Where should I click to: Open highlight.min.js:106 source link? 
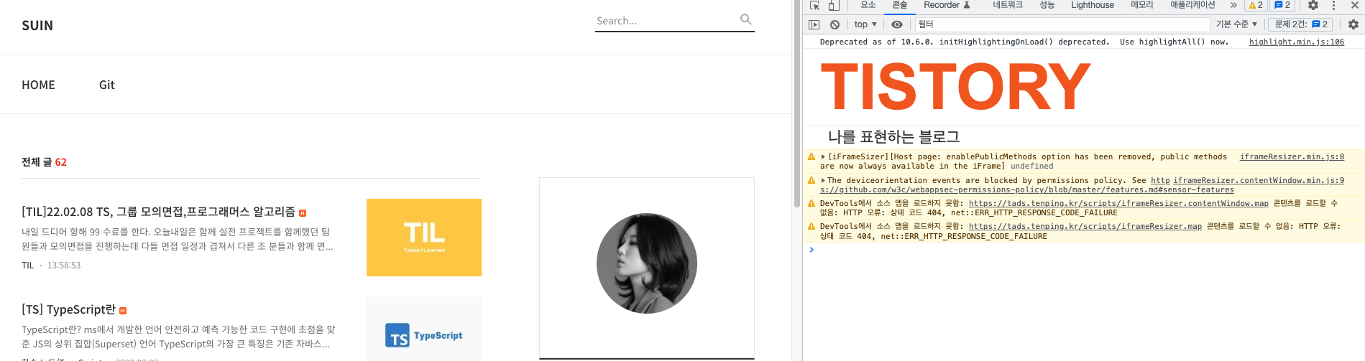(1297, 42)
